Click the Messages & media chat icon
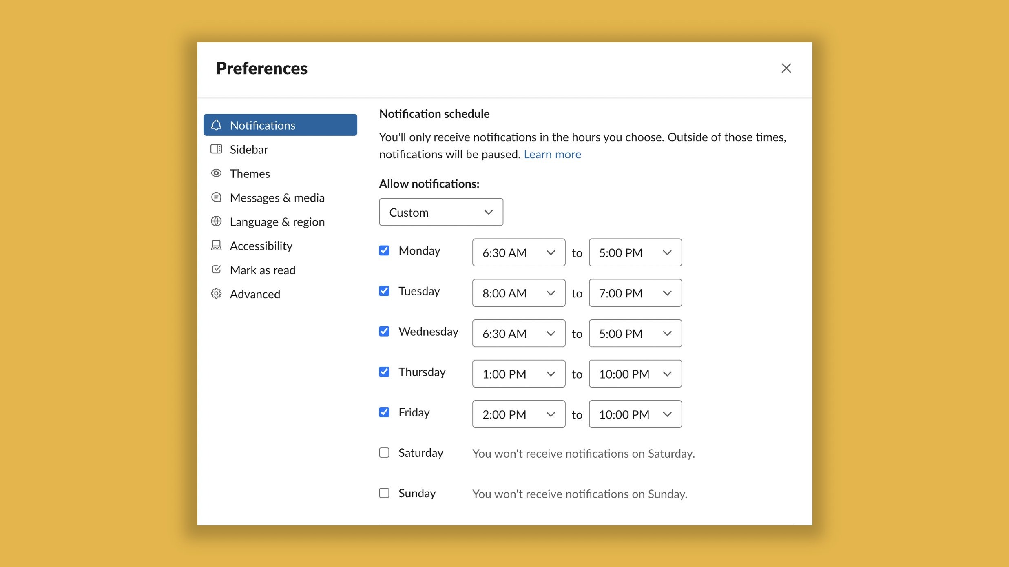1009x567 pixels. [216, 197]
